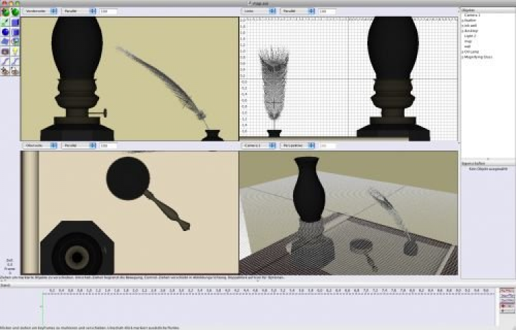Open the Oberseite view direction dropdown

(40, 145)
